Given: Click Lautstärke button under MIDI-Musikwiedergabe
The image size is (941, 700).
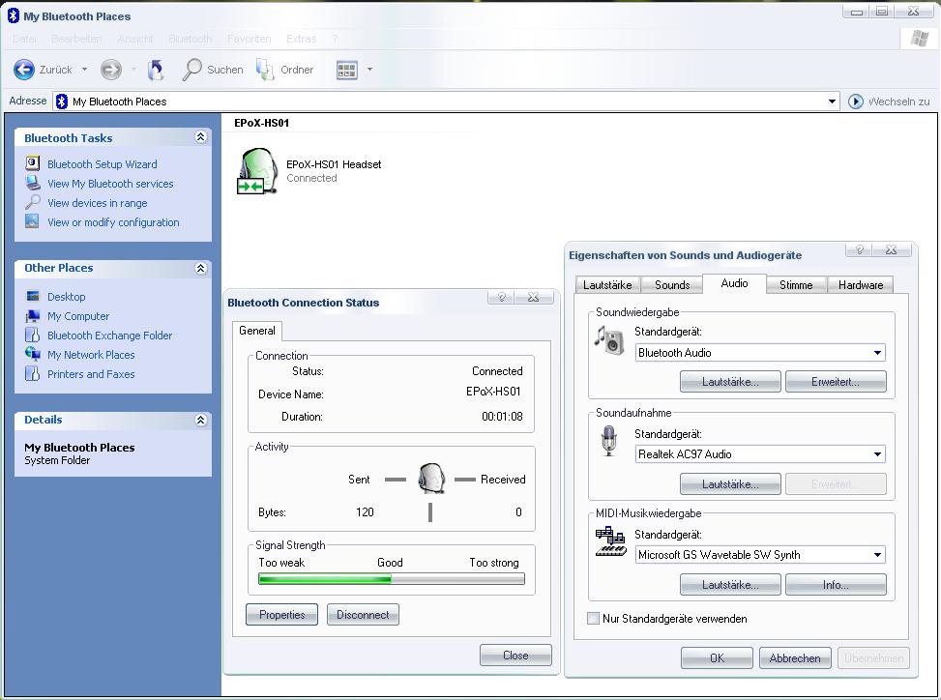Looking at the screenshot, I should (730, 585).
